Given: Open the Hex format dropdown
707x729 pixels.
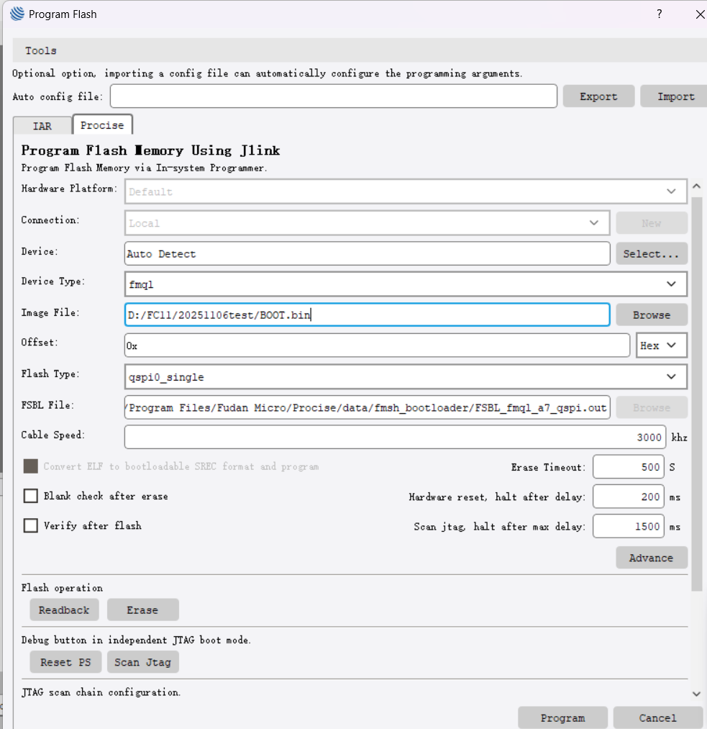Looking at the screenshot, I should click(661, 345).
